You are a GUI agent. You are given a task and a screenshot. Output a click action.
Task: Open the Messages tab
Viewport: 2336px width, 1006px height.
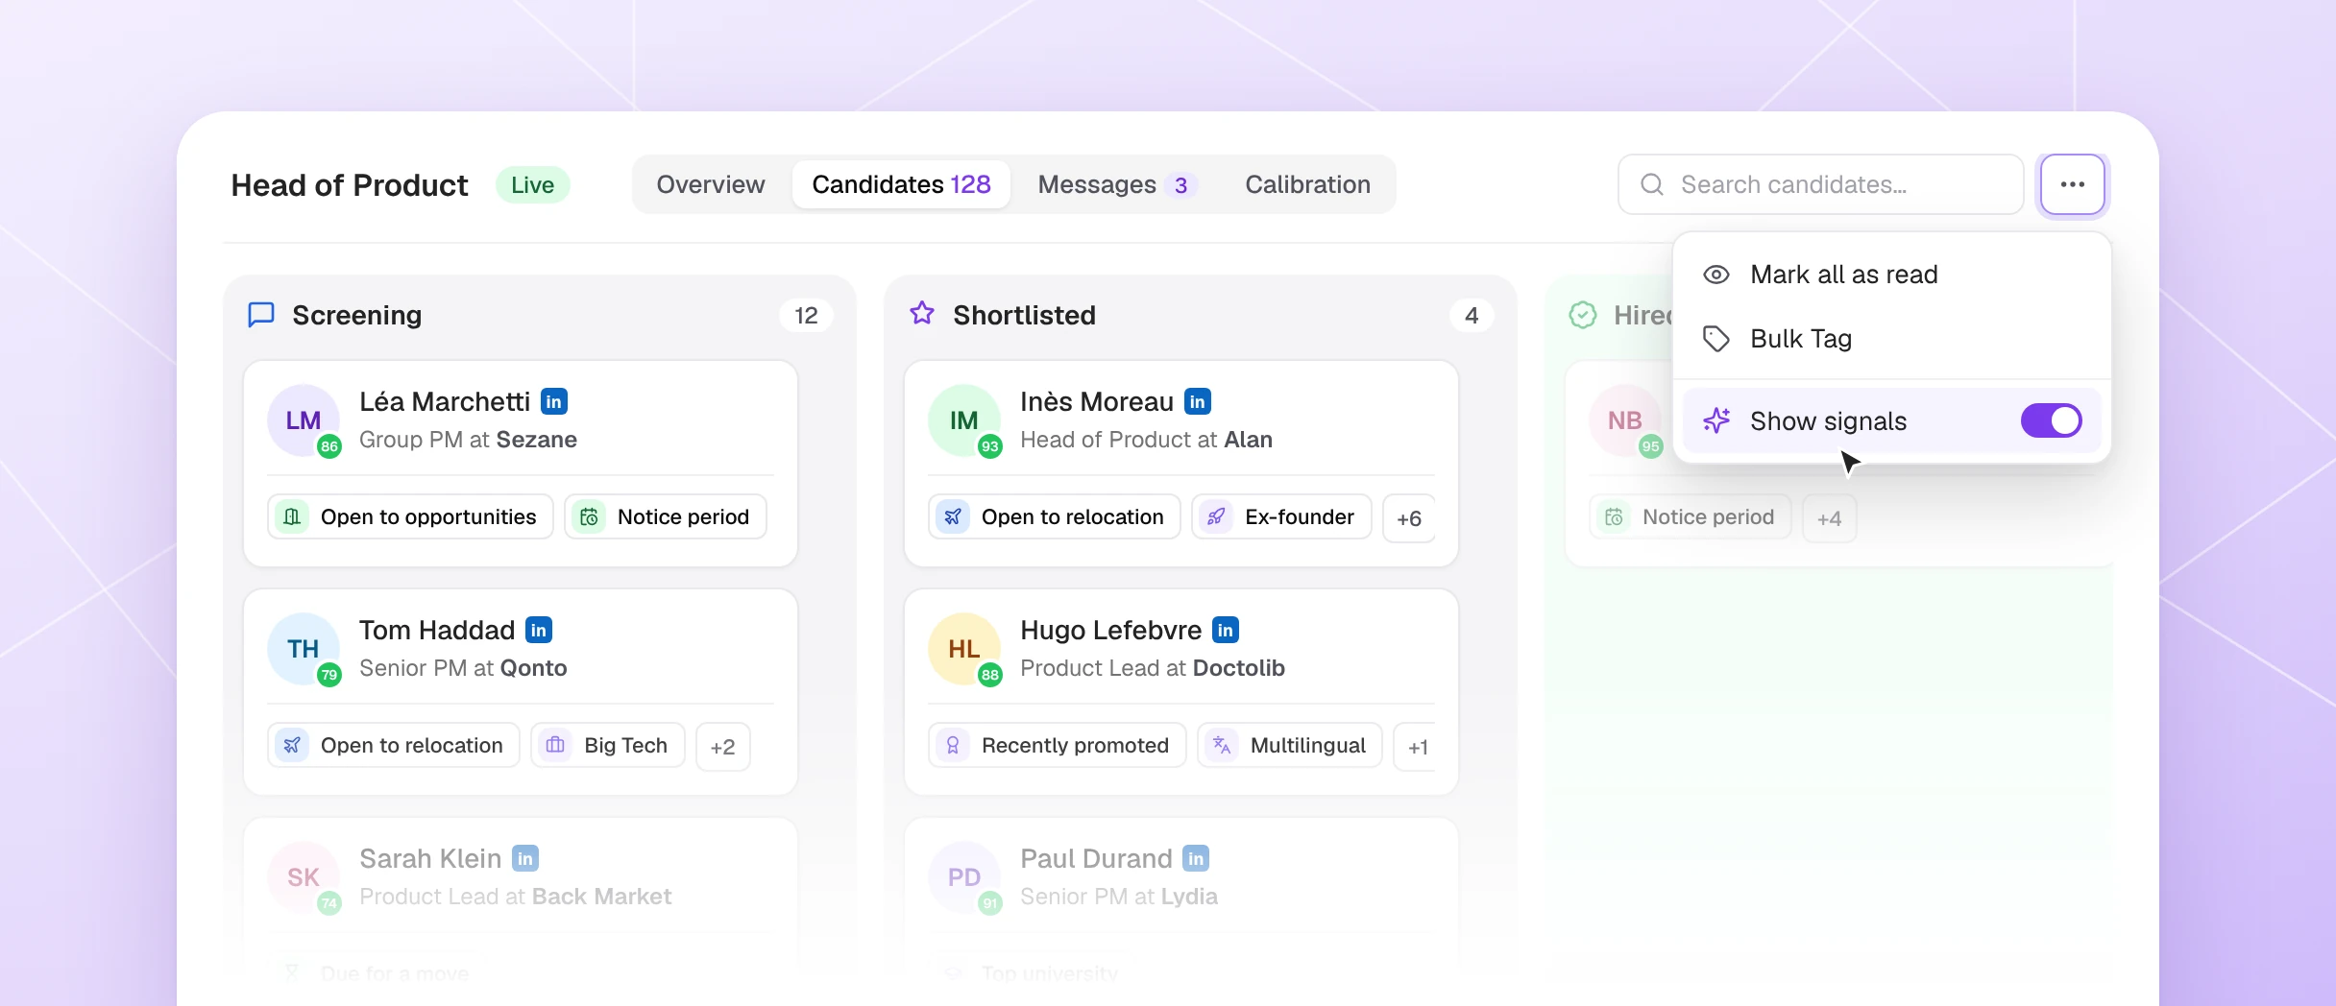coord(1117,184)
